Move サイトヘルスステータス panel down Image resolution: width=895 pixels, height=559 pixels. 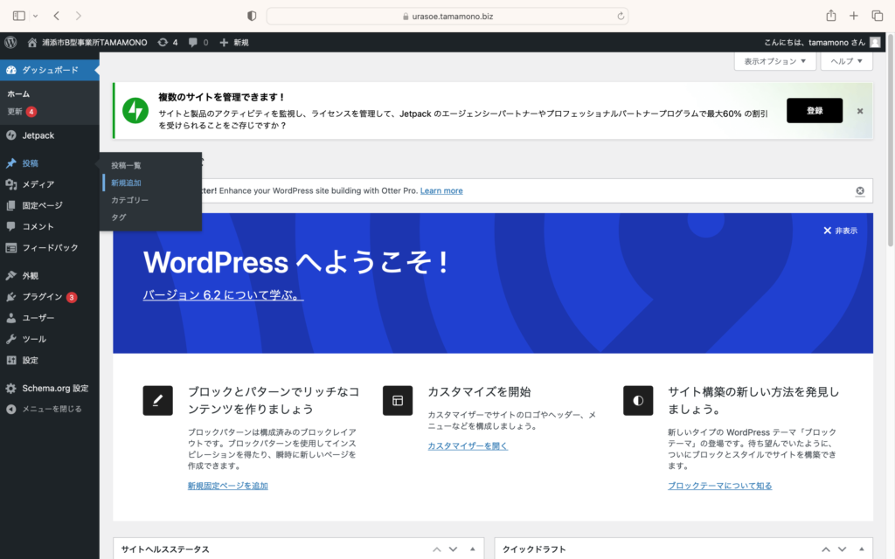(x=454, y=549)
